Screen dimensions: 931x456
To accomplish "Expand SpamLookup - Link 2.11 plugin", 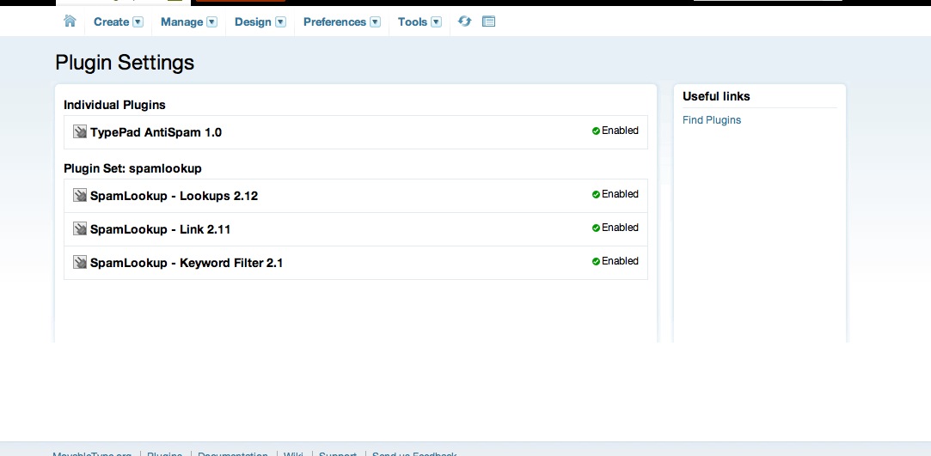I will click(x=160, y=229).
